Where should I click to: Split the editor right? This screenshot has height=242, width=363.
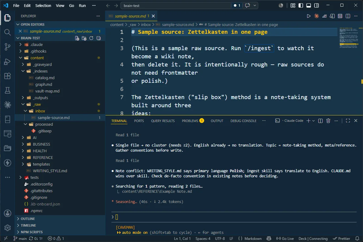coord(348,16)
